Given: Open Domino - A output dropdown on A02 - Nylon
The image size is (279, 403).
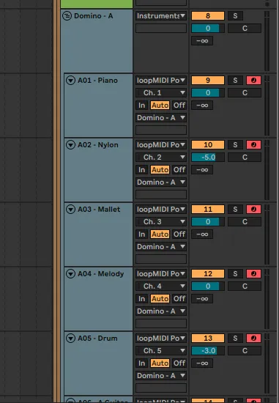Looking at the screenshot, I should click(x=161, y=182).
